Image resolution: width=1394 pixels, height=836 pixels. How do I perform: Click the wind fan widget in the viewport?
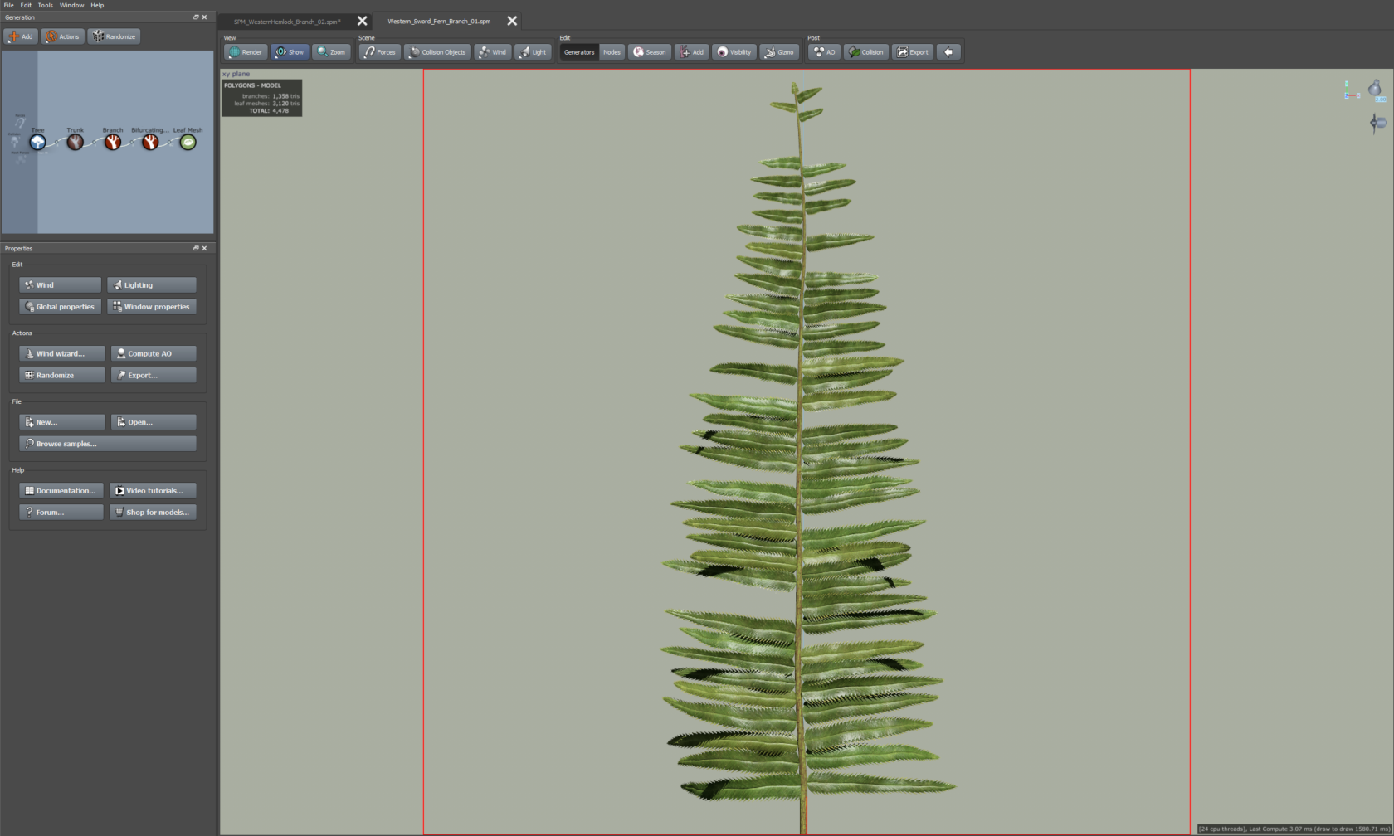click(1377, 123)
